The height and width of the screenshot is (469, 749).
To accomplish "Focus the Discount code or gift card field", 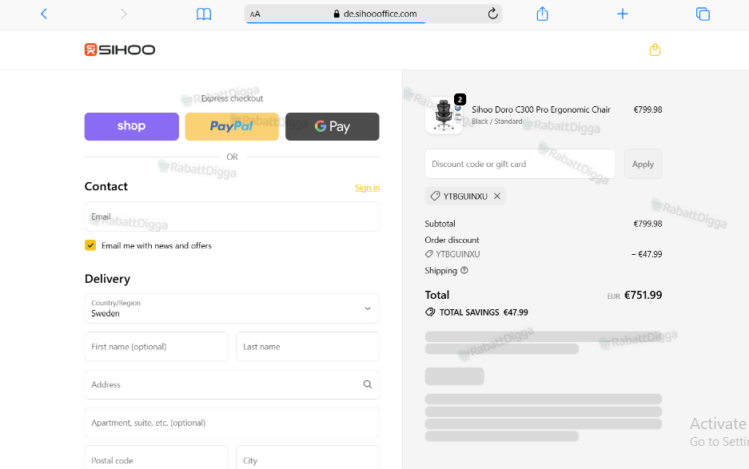I will [x=520, y=164].
